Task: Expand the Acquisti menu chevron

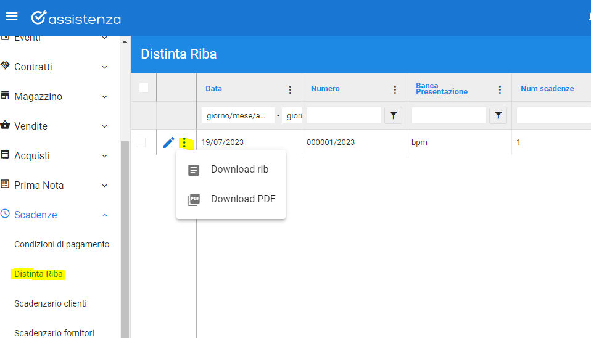Action: pyautogui.click(x=105, y=156)
